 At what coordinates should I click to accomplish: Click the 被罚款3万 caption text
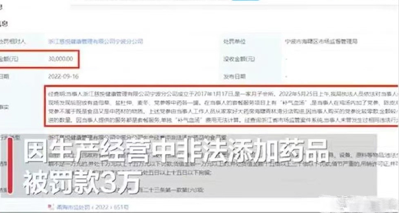pos(82,182)
